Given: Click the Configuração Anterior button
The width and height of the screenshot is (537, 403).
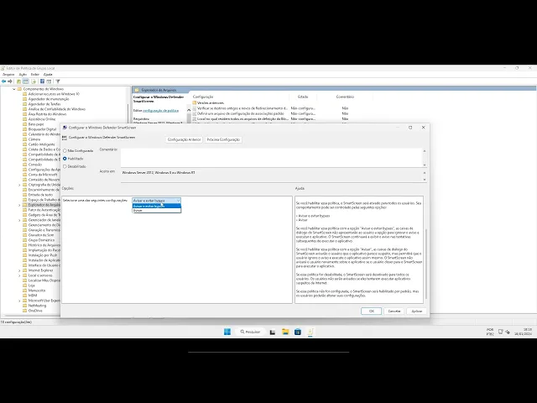Looking at the screenshot, I should [185, 140].
